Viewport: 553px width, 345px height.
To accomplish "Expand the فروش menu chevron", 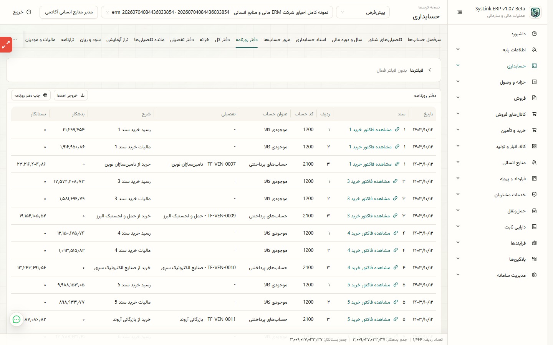I will pos(458,98).
